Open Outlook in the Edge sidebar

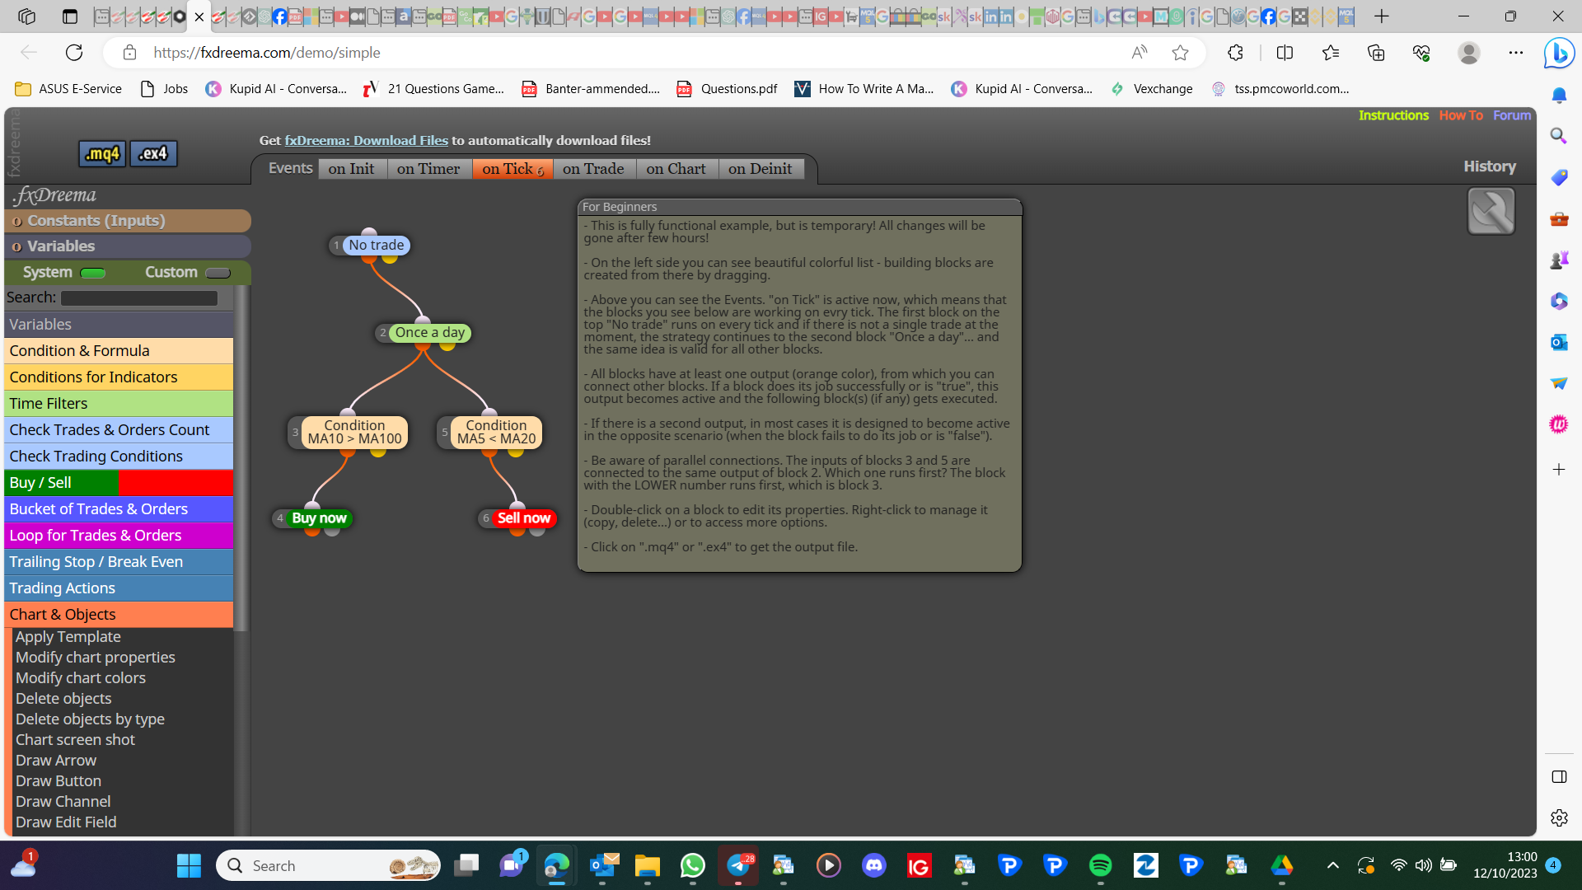click(1559, 342)
